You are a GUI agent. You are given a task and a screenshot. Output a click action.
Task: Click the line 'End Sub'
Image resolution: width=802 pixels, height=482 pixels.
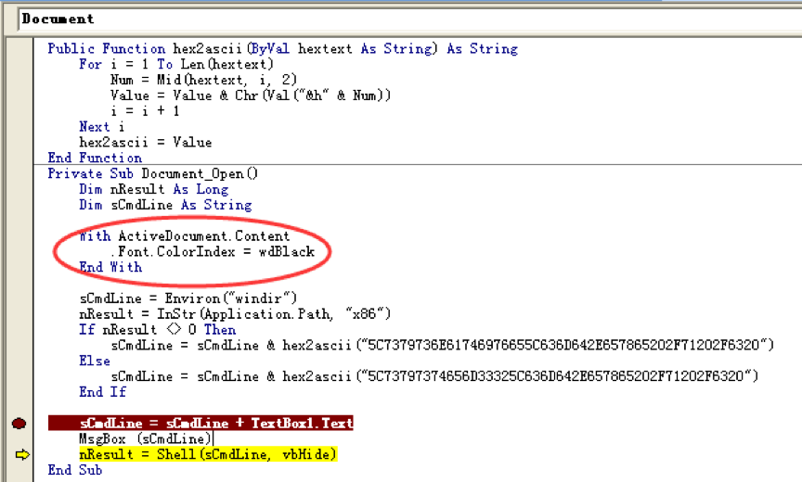(x=75, y=470)
